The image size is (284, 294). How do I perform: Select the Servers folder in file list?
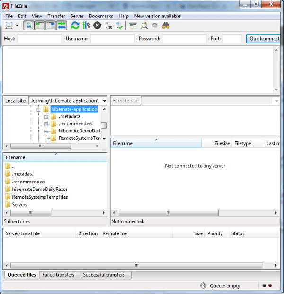pyautogui.click(x=19, y=205)
